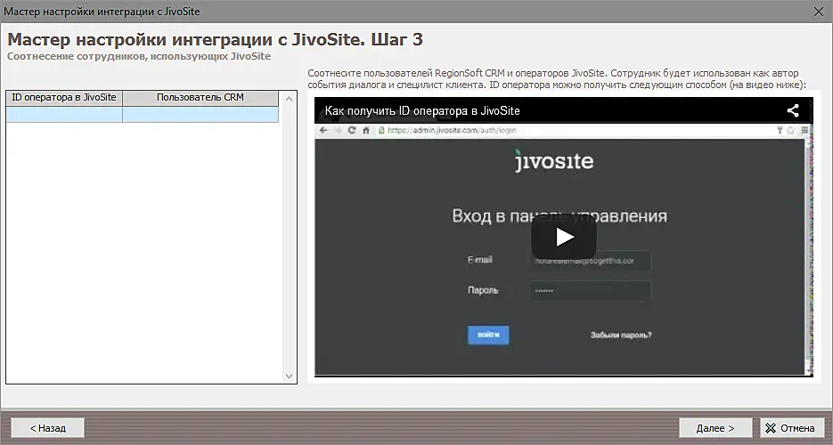833x445 pixels.
Task: Click the X icon on the Отмена button
Action: coord(770,428)
